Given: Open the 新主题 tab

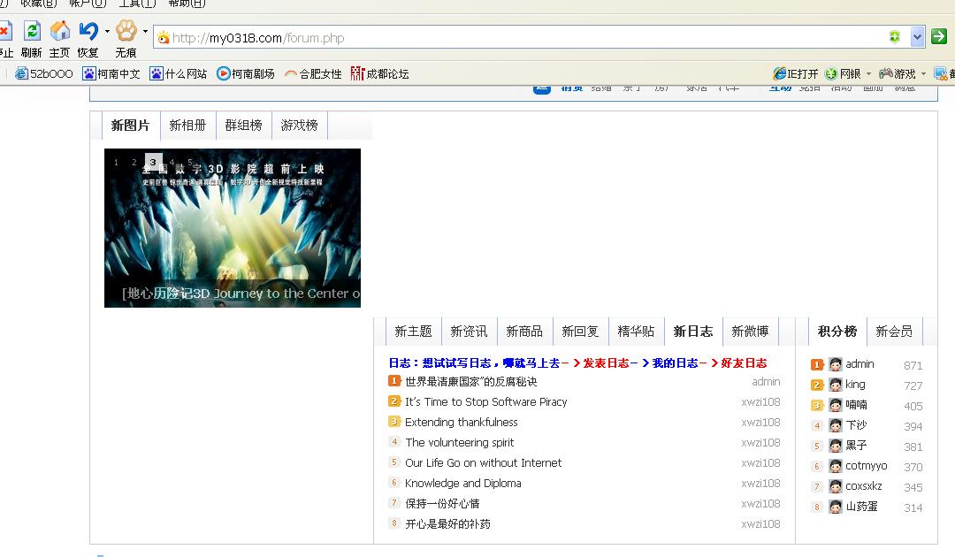Looking at the screenshot, I should coord(414,332).
